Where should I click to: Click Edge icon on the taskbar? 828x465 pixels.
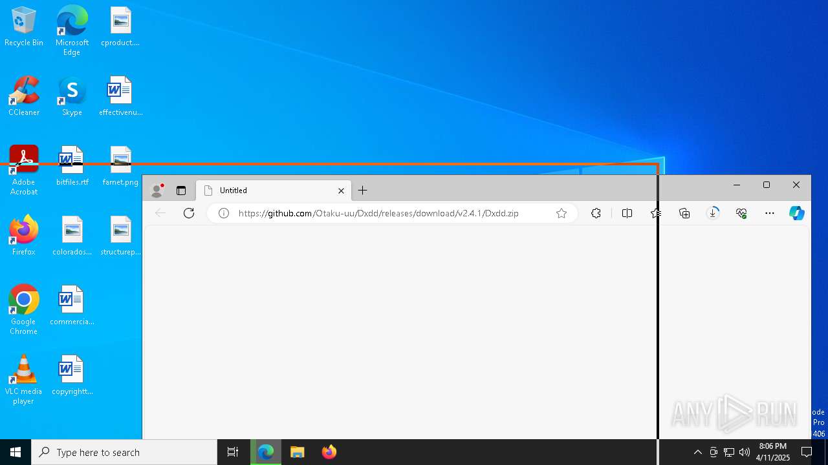pos(266,452)
